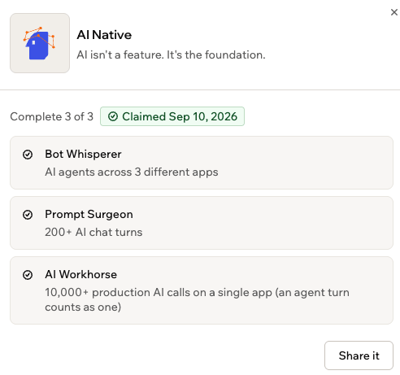Select the AI Workhorse title
The width and height of the screenshot is (400, 375).
[x=81, y=274]
